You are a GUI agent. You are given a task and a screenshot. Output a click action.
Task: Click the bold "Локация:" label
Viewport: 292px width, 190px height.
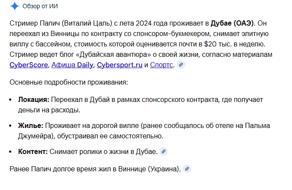pyautogui.click(x=33, y=100)
